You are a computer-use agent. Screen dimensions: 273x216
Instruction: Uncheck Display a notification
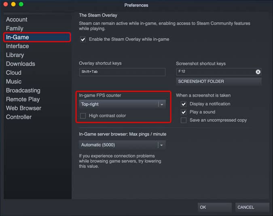click(x=184, y=104)
